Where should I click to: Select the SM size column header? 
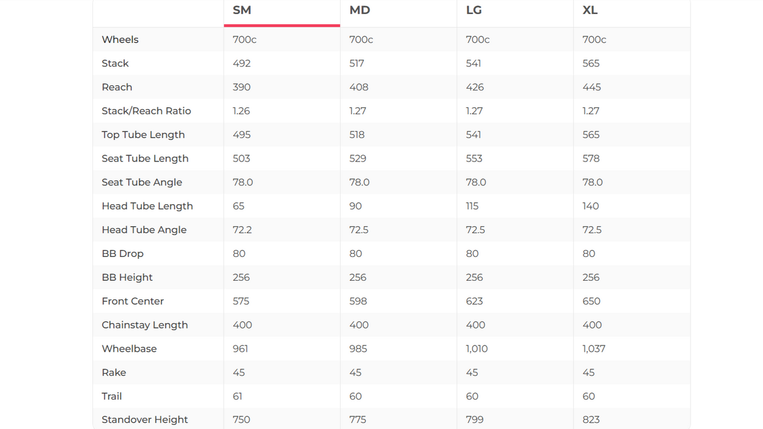242,10
